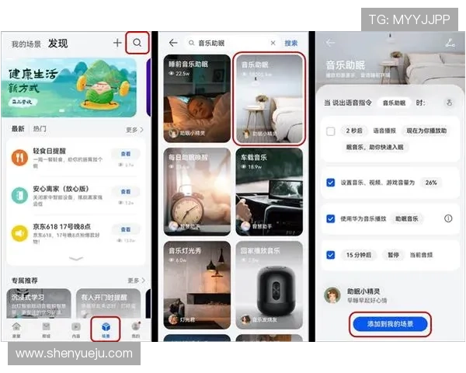Viewport: 466px width, 373px height.
Task: Open the 车载音乐 scene card
Action: tap(270, 192)
